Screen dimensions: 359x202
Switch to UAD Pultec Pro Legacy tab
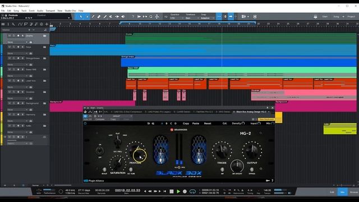[x=158, y=112]
